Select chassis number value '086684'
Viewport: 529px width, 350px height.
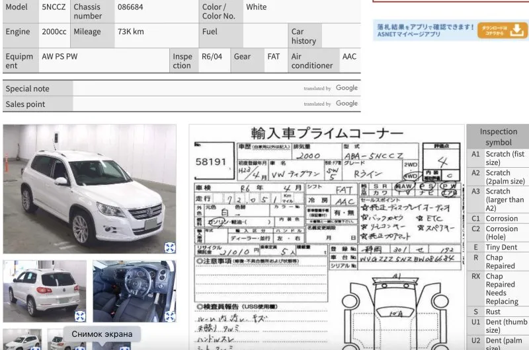click(x=130, y=7)
